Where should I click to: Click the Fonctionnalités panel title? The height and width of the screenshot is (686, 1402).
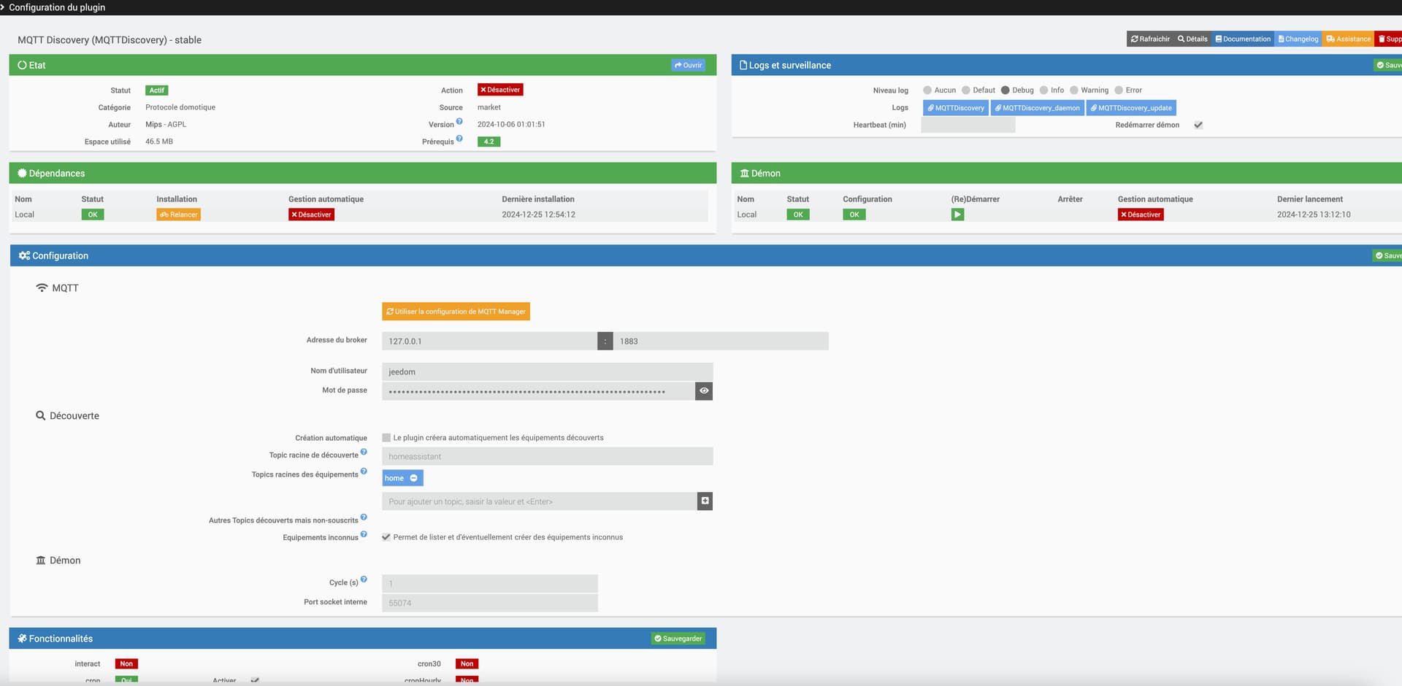pyautogui.click(x=55, y=639)
